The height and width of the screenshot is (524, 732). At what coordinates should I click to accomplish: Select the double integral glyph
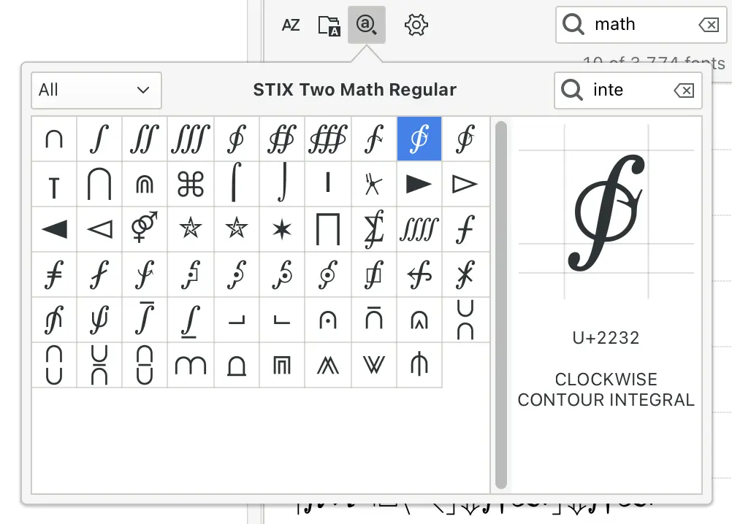pos(145,139)
